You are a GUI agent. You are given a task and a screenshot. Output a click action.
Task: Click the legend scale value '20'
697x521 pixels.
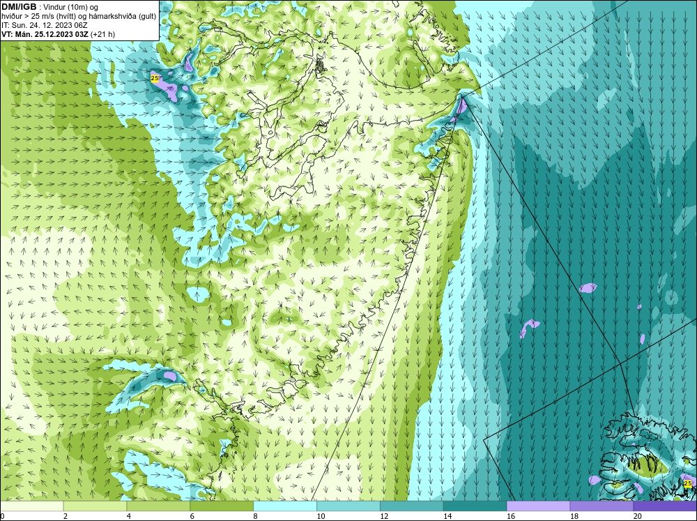tap(638, 516)
